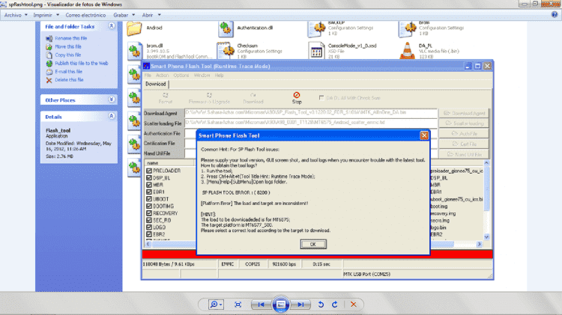Screen dimensions: 562x315
Task: Open the Archivo dropdown menu
Action: point(16,15)
